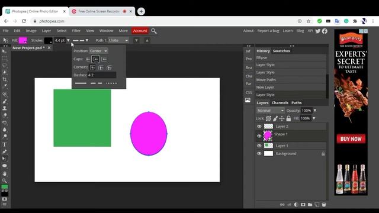Open Path 1 Unite dropdown

click(118, 40)
